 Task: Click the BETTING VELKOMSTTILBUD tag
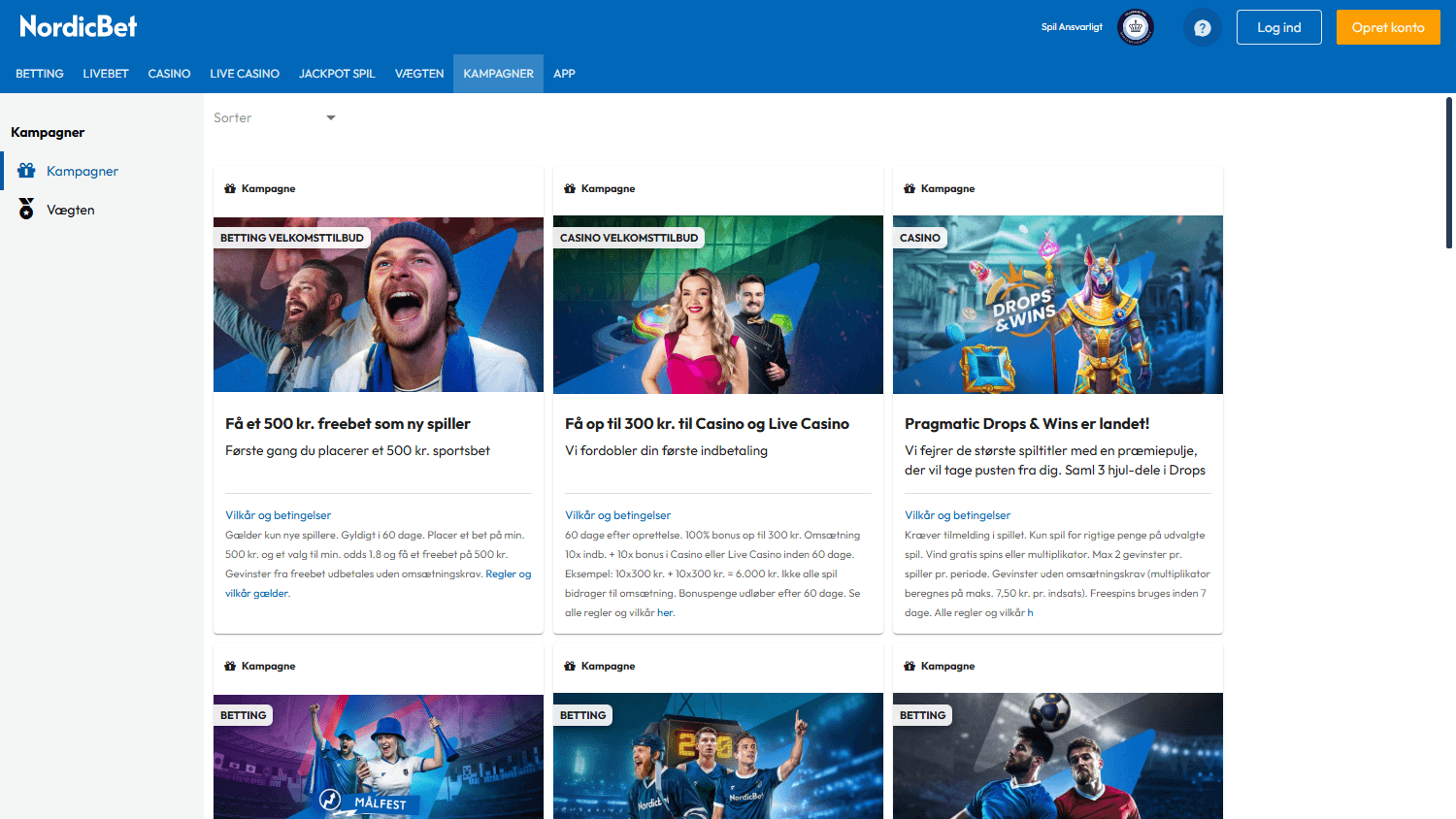click(292, 238)
